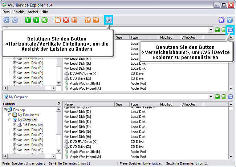Click the upper panel's green up-folder icon
236x167 pixels.
(217, 30)
